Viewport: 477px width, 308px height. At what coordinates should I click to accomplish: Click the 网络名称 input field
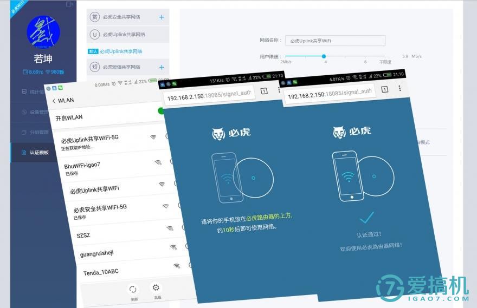click(335, 41)
